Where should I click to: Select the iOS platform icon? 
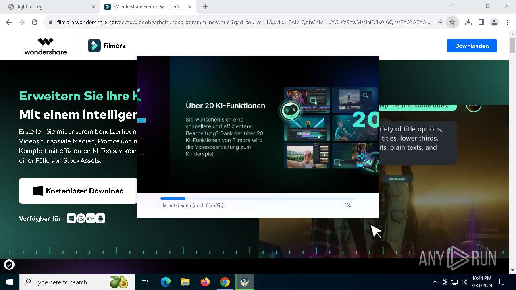click(x=91, y=218)
